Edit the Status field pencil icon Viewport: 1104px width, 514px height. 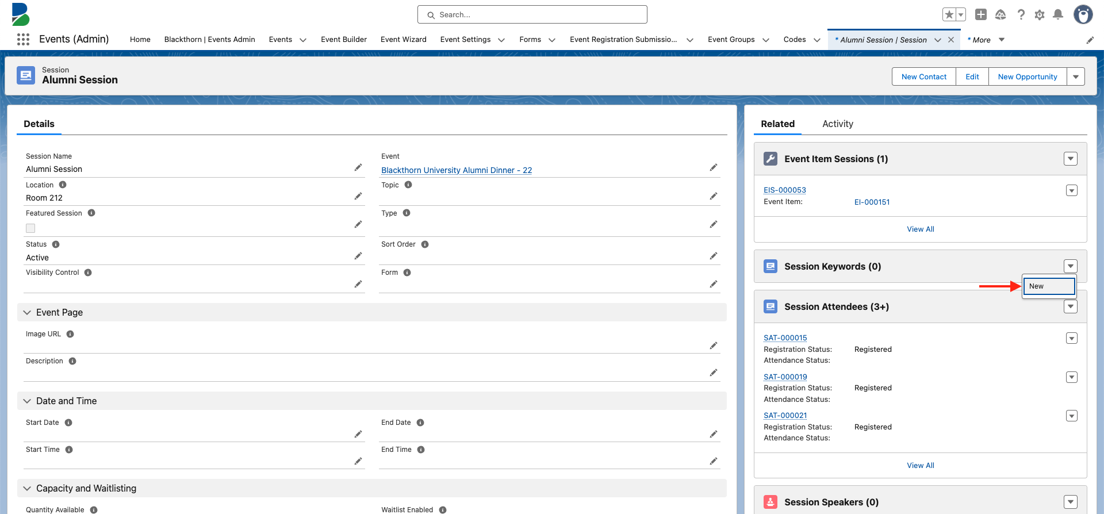[358, 256]
